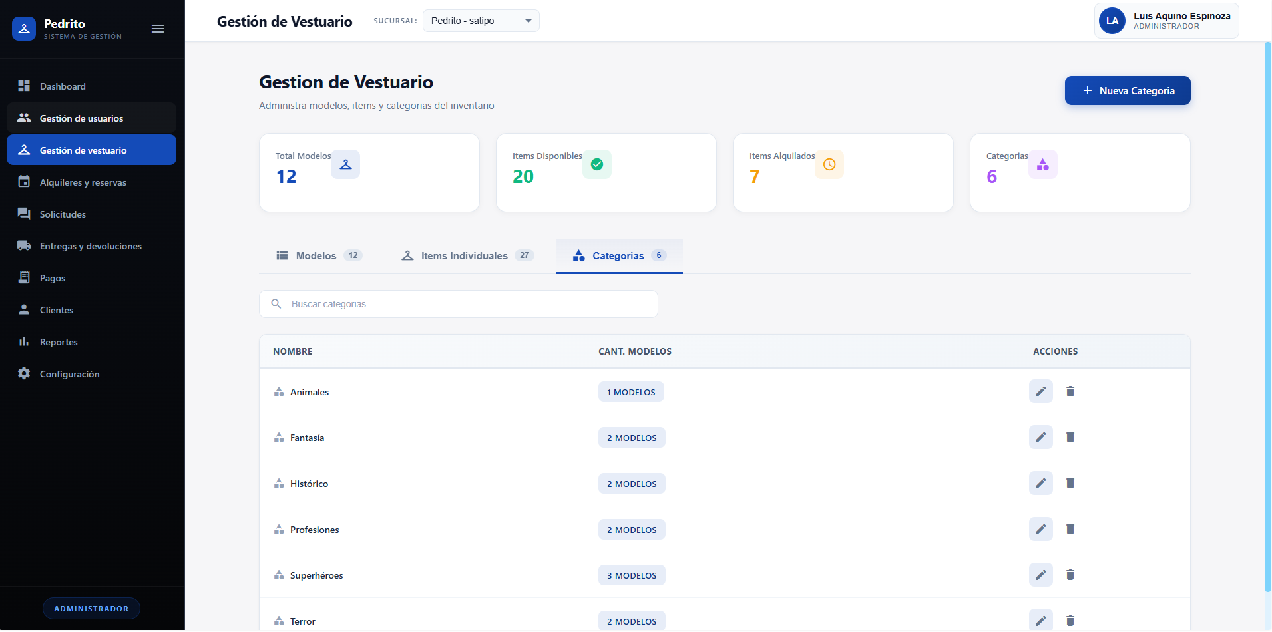Click the ADMINISTRADOR badge in the sidebar footer
The height and width of the screenshot is (632, 1272).
[91, 609]
